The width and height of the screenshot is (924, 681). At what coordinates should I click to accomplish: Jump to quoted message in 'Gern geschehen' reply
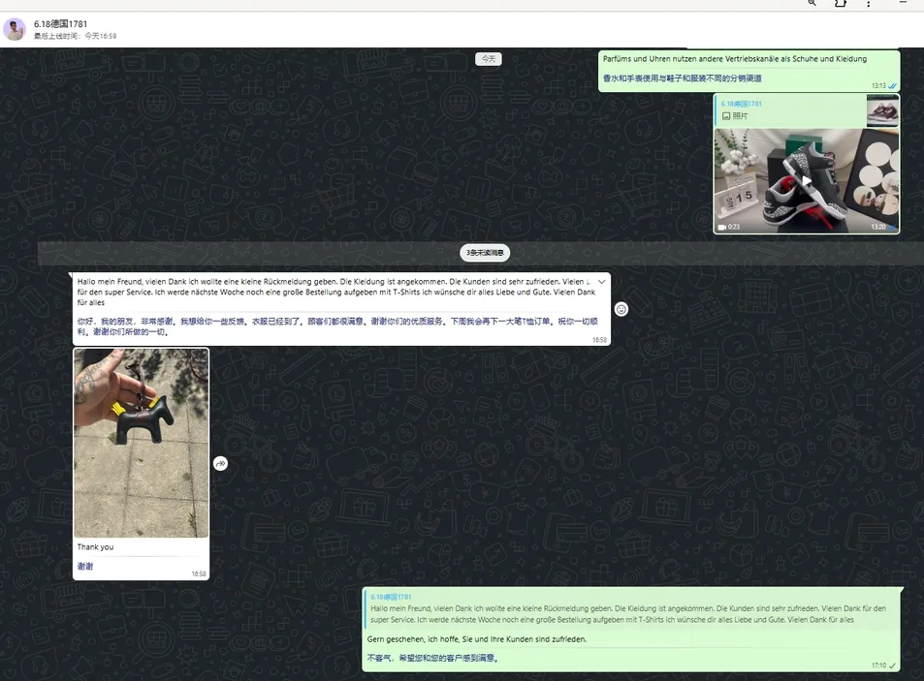[630, 609]
